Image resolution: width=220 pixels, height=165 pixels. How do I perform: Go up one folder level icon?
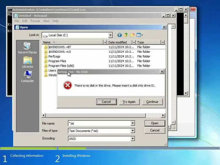point(126,35)
